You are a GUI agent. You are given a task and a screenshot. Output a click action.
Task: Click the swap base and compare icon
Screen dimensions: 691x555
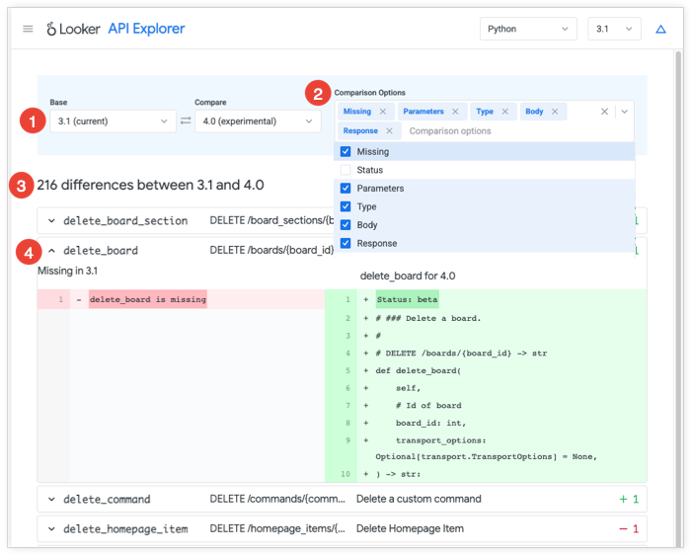click(x=185, y=121)
